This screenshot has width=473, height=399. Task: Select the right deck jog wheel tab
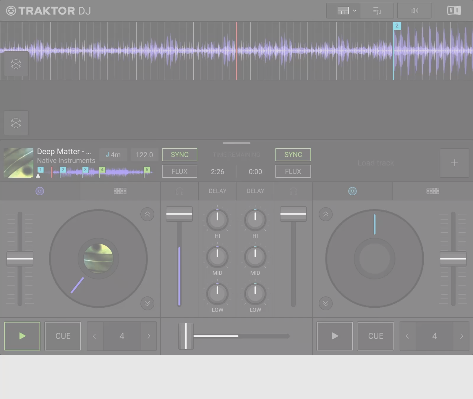tap(352, 191)
